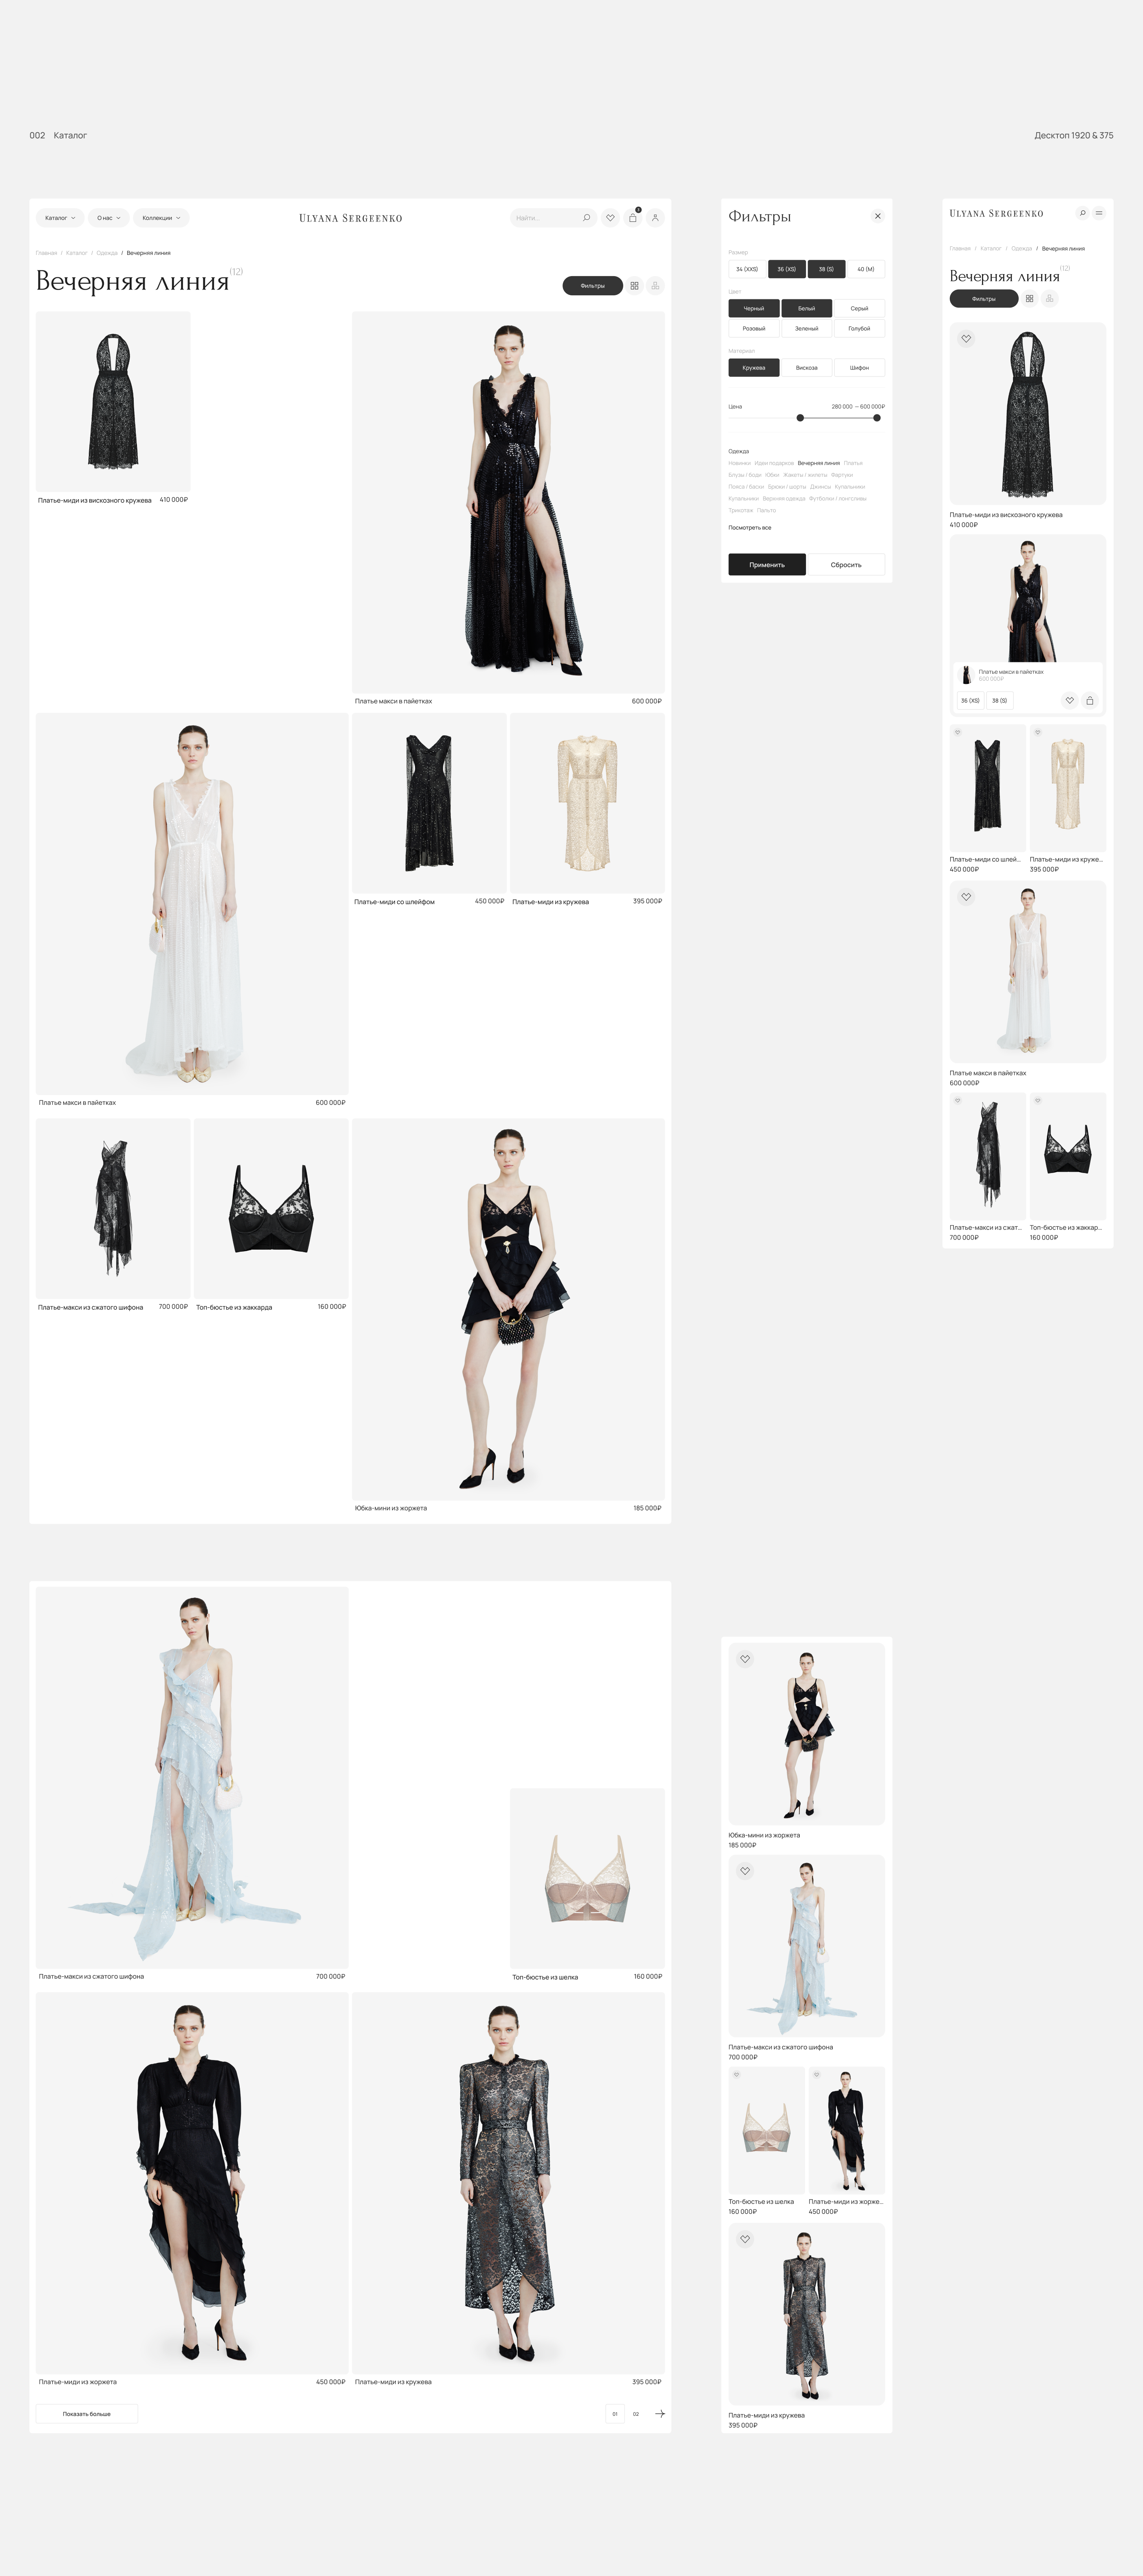
Task: Click user account icon in desktop header
Action: [x=655, y=218]
